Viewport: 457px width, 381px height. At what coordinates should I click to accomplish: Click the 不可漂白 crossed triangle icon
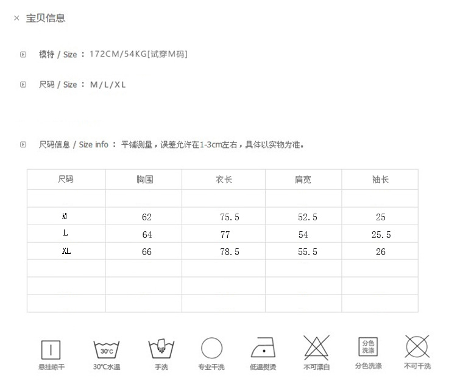coord(316,346)
